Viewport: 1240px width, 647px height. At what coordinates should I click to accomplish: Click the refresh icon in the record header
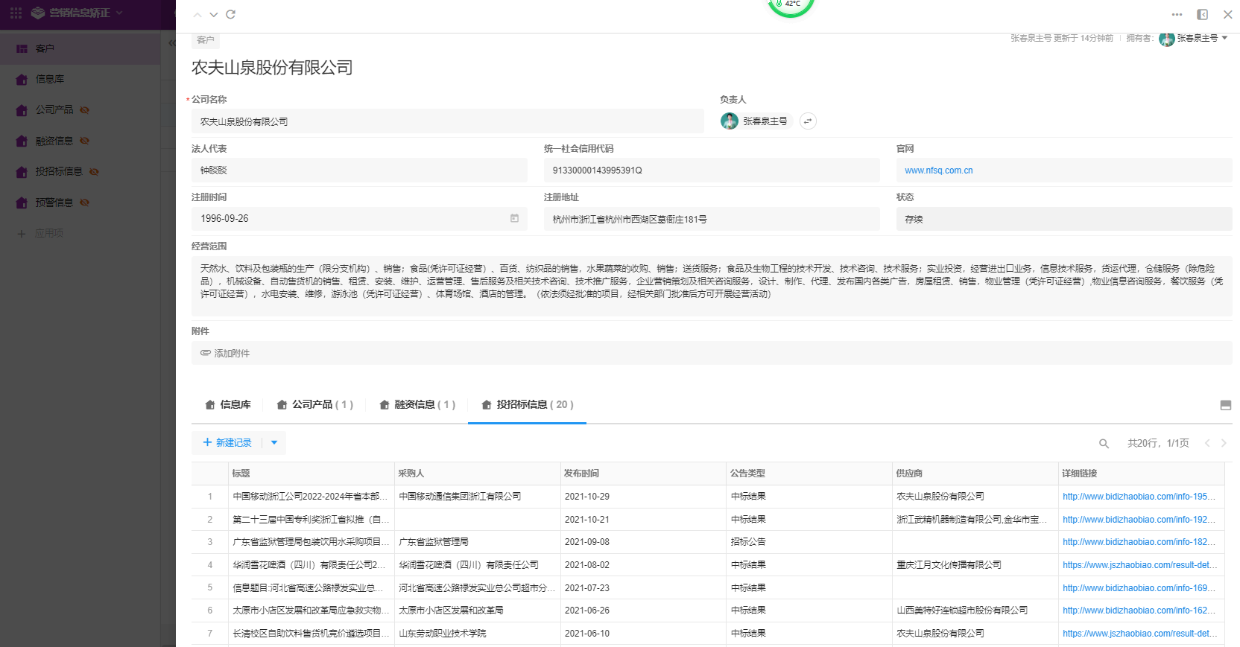click(231, 14)
